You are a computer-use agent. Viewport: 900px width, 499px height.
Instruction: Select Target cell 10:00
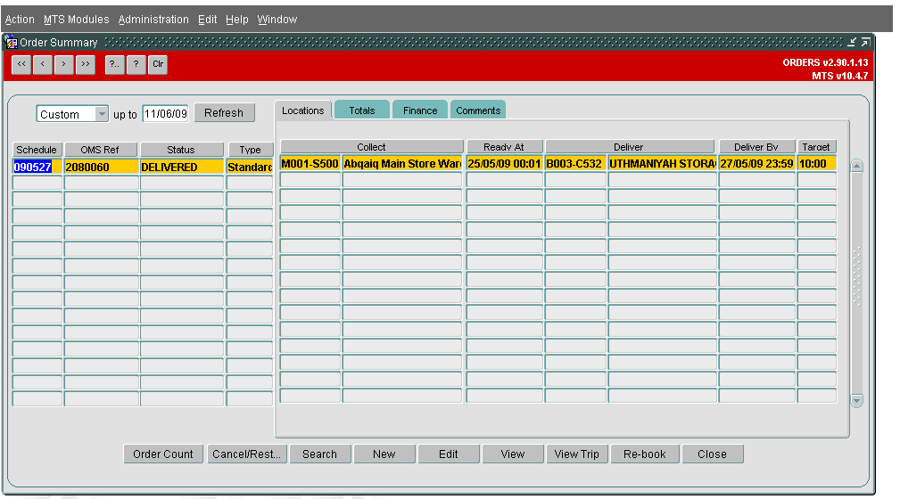[x=817, y=163]
